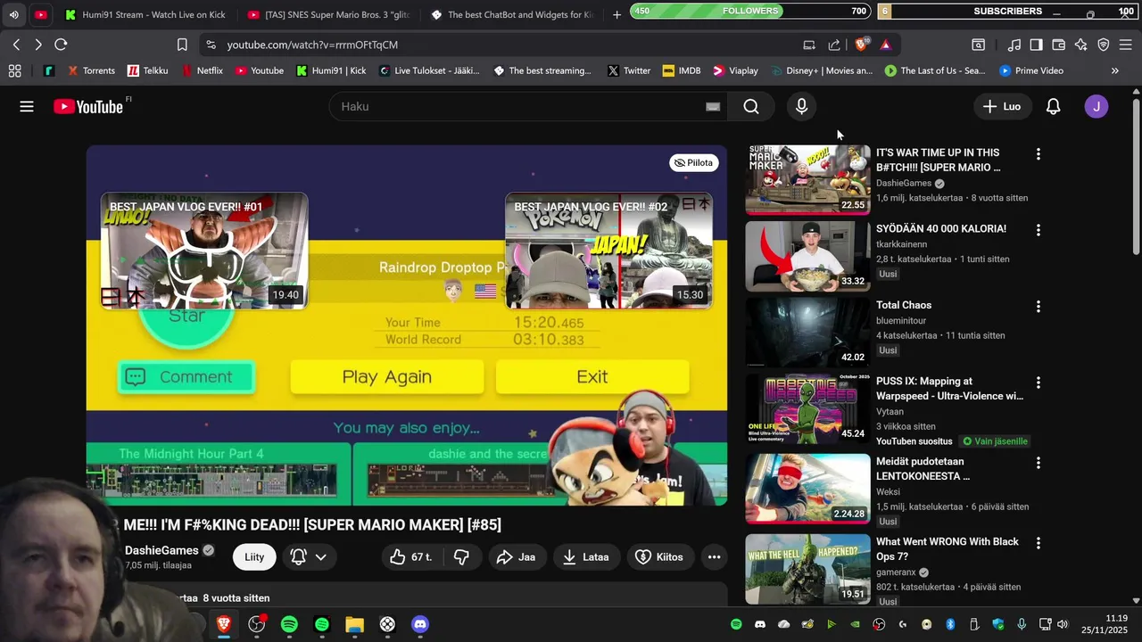
Task: Open Spotify from the taskbar
Action: click(x=289, y=624)
